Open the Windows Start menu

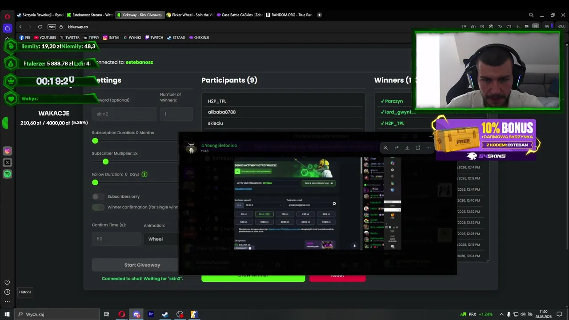(7, 314)
